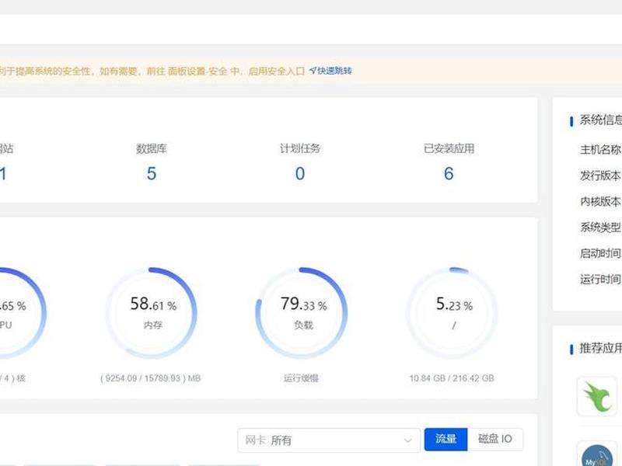Click the 发行版本 row label
The width and height of the screenshot is (622, 466).
click(x=600, y=176)
